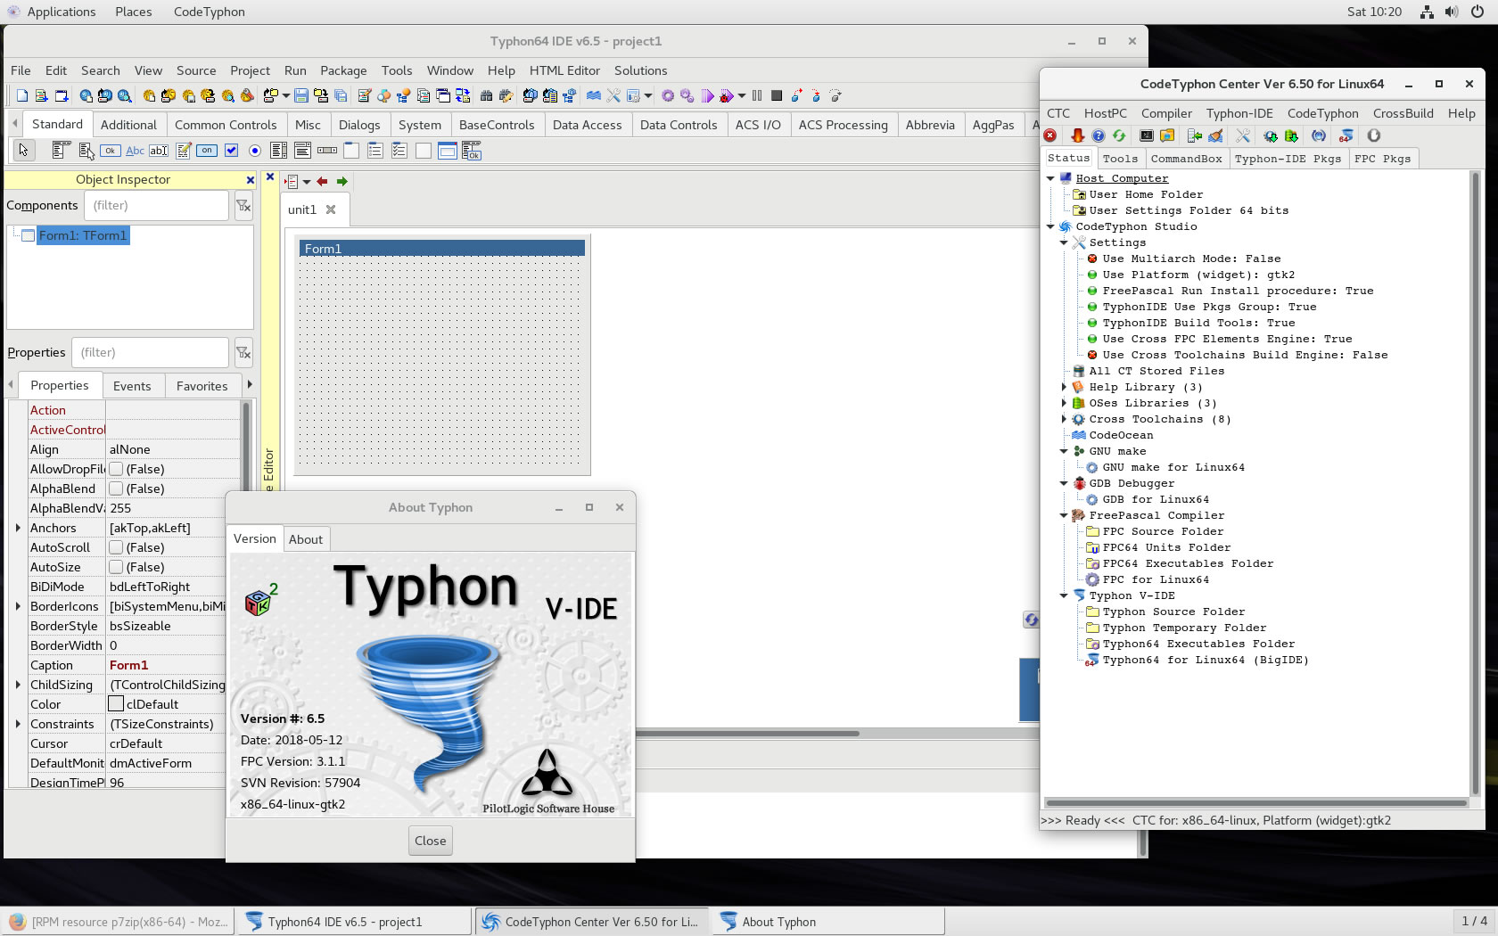
Task: Click the Color property clDefault swatch
Action: pyautogui.click(x=116, y=704)
